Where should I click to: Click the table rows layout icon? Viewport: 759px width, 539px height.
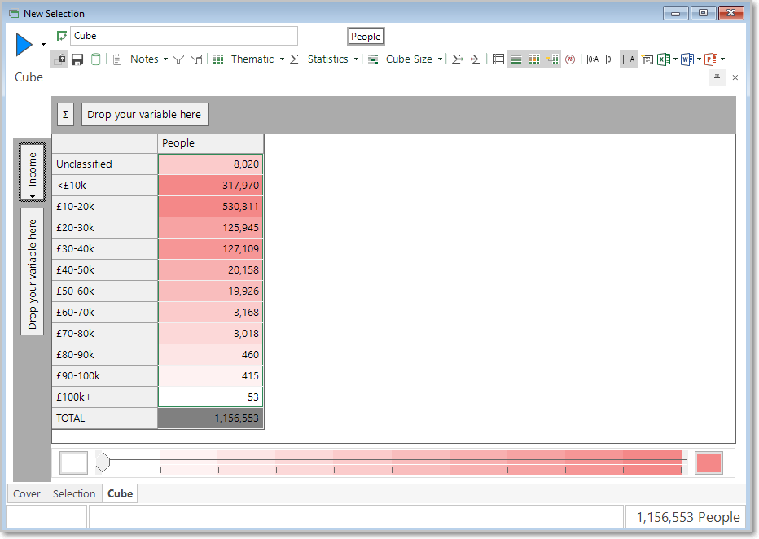click(498, 59)
